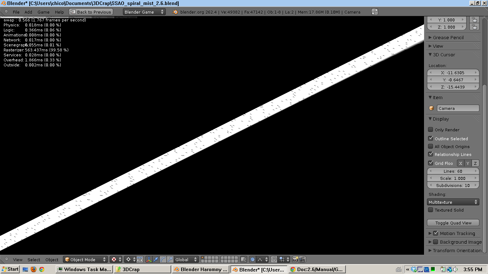Open the Multitexture shading dropdown
This screenshot has height=274, width=488.
[453, 202]
